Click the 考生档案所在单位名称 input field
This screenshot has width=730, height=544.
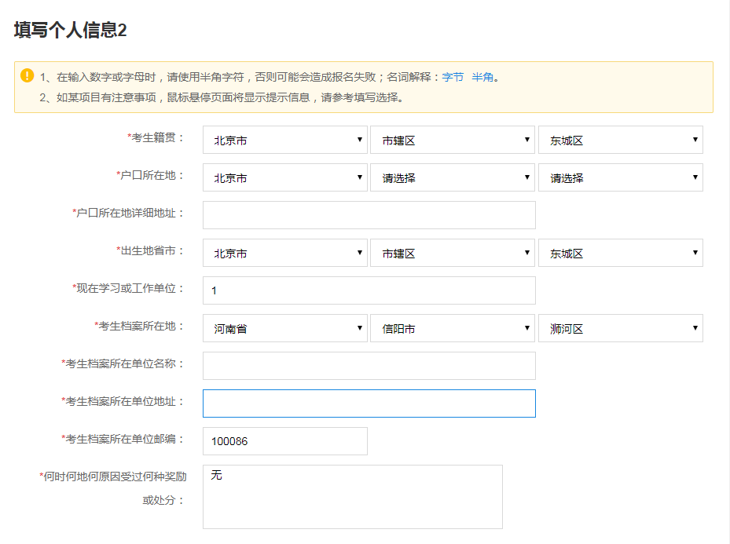tap(368, 366)
